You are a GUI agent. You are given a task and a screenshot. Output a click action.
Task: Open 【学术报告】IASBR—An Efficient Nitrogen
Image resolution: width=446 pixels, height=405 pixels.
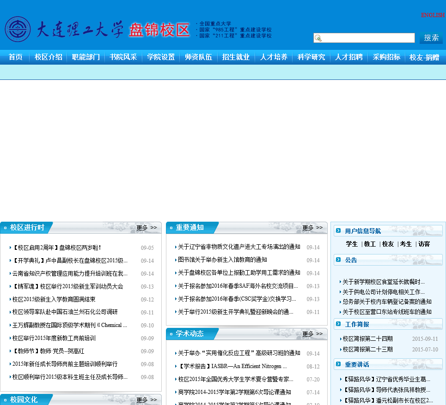click(232, 366)
